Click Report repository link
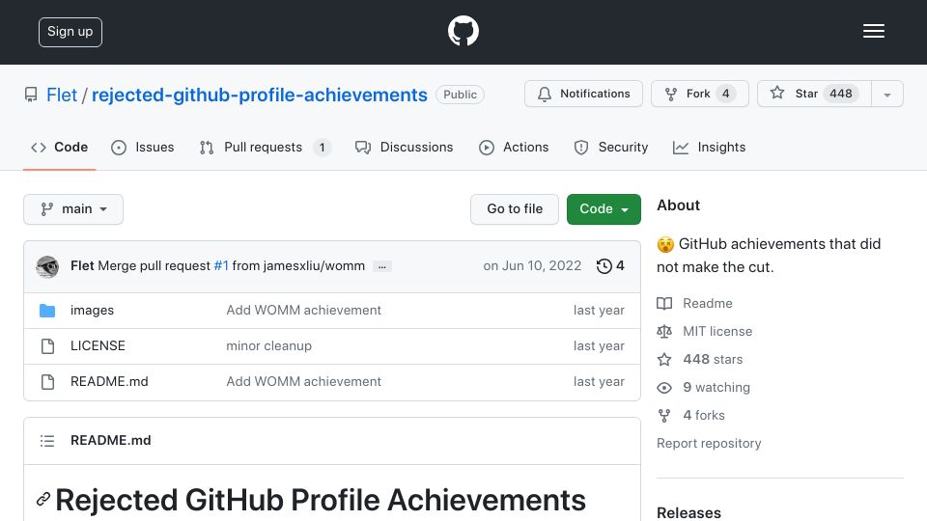The image size is (927, 521). (x=709, y=443)
